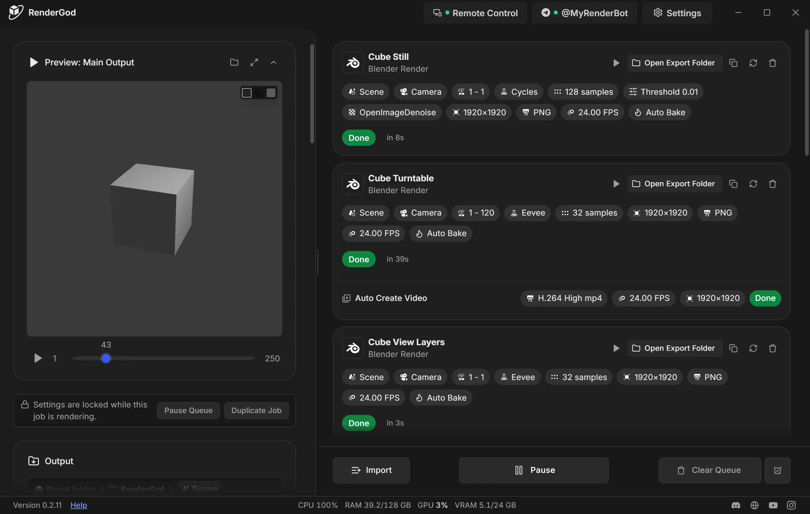Click Cube Still's Cycles engine tag
The height and width of the screenshot is (514, 810).
point(518,92)
